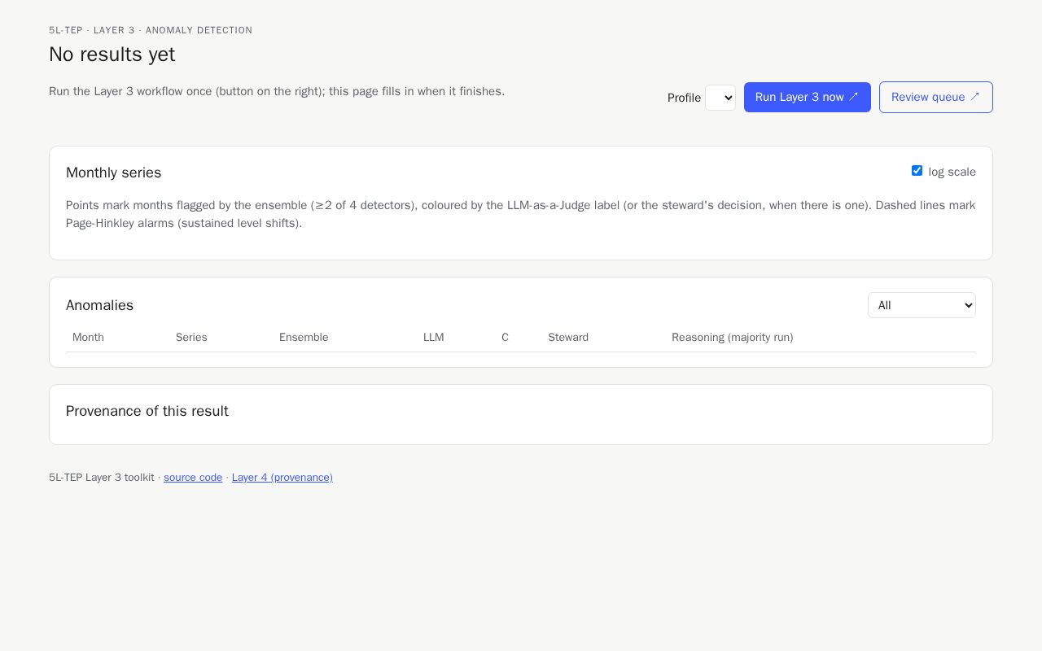This screenshot has height=651, width=1042.
Task: Click the Month column header
Action: click(88, 337)
